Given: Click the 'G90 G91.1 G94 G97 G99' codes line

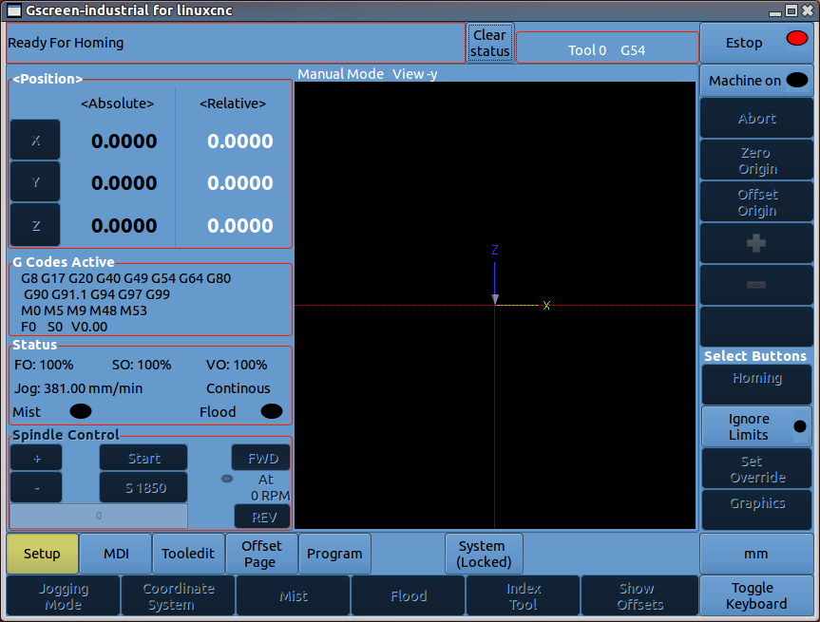Looking at the screenshot, I should 97,294.
